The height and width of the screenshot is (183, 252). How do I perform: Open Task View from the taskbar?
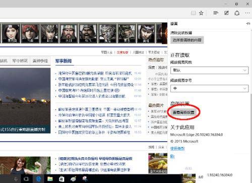coord(26,179)
